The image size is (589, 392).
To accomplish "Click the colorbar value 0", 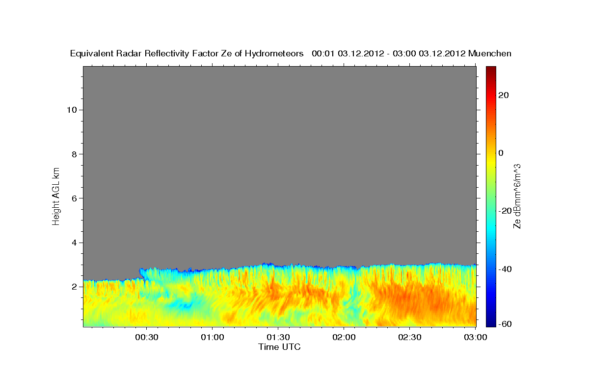I will click(501, 153).
